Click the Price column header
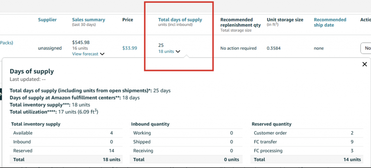This screenshot has width=371, height=168. 128,20
